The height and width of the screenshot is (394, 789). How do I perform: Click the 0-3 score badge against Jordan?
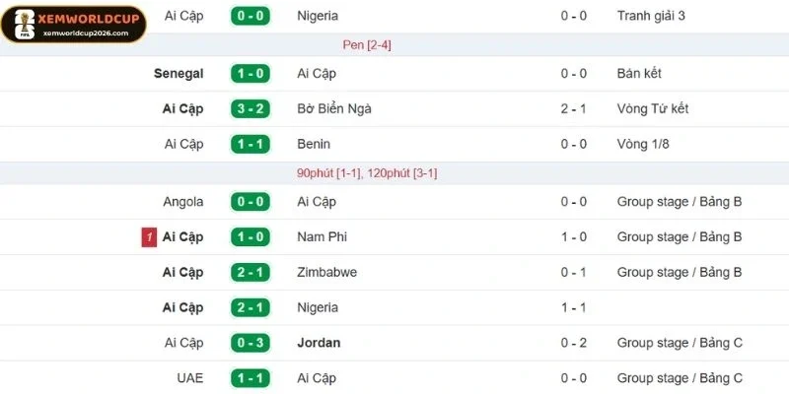pos(251,343)
